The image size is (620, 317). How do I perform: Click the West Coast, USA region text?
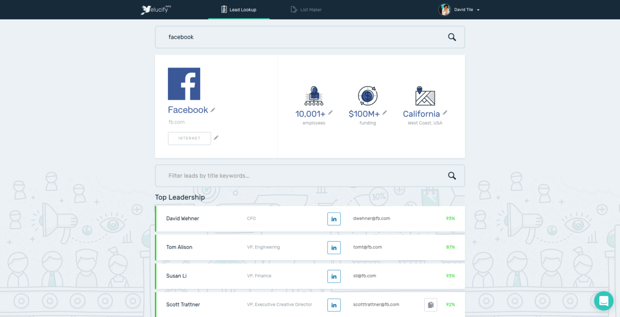(425, 123)
